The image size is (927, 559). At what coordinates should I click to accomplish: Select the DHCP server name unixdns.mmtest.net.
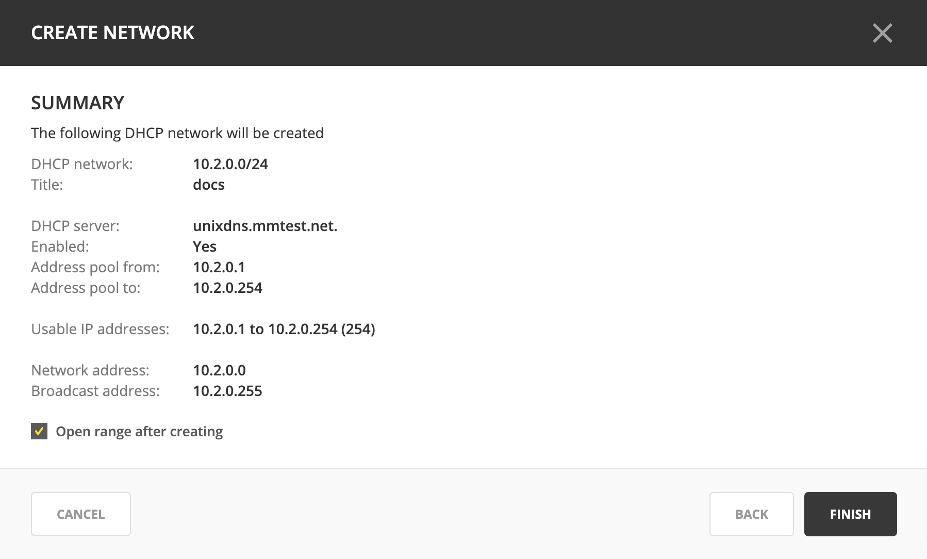coord(265,226)
